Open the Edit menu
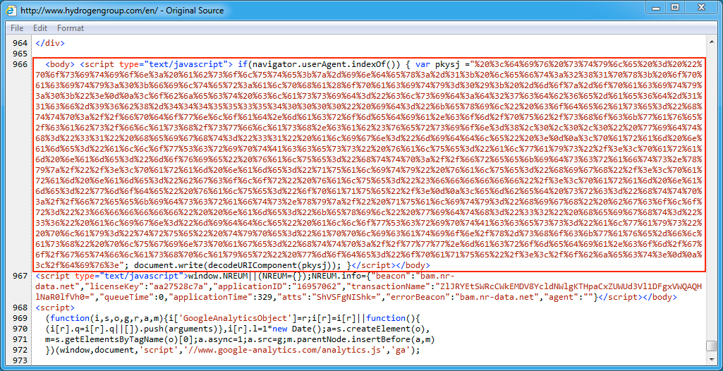The width and height of the screenshot is (723, 371). pyautogui.click(x=40, y=28)
